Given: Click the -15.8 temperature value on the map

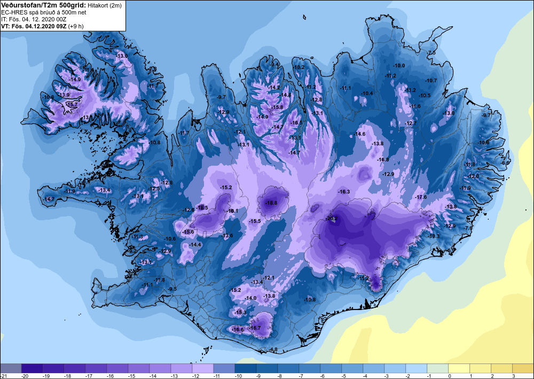Looking at the screenshot, I should click(x=278, y=107).
